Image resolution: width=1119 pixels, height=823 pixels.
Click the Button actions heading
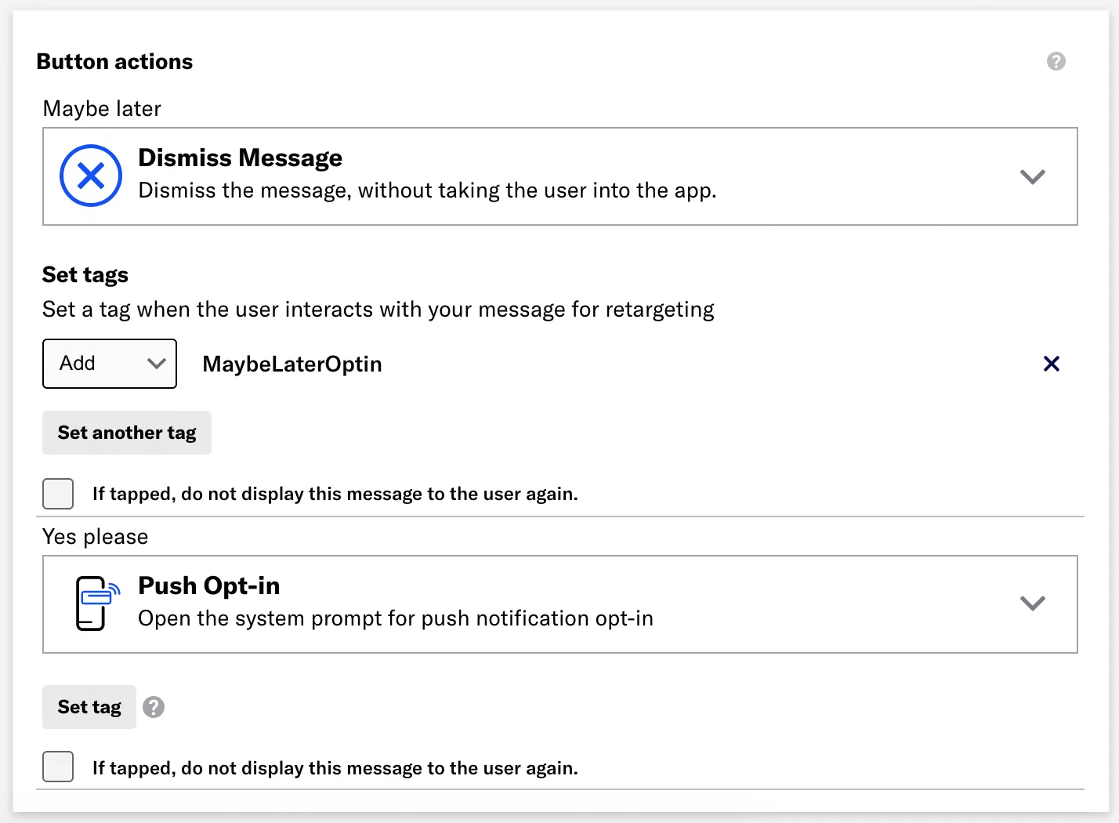[x=114, y=60]
